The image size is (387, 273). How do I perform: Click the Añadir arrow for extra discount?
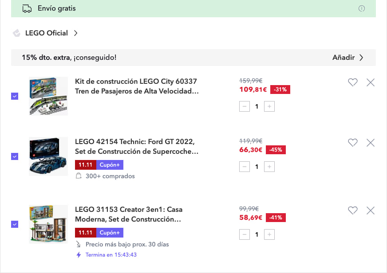pyautogui.click(x=361, y=58)
